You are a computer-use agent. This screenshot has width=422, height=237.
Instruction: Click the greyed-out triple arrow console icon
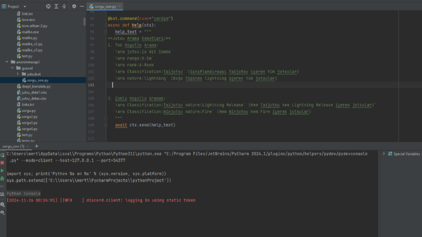pos(3,186)
